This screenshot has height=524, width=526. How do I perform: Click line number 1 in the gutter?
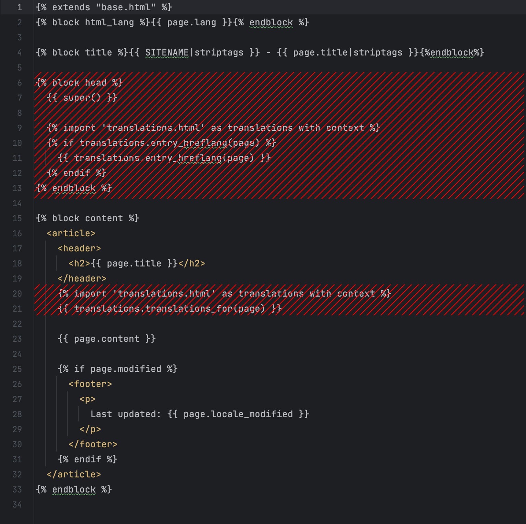tap(20, 7)
